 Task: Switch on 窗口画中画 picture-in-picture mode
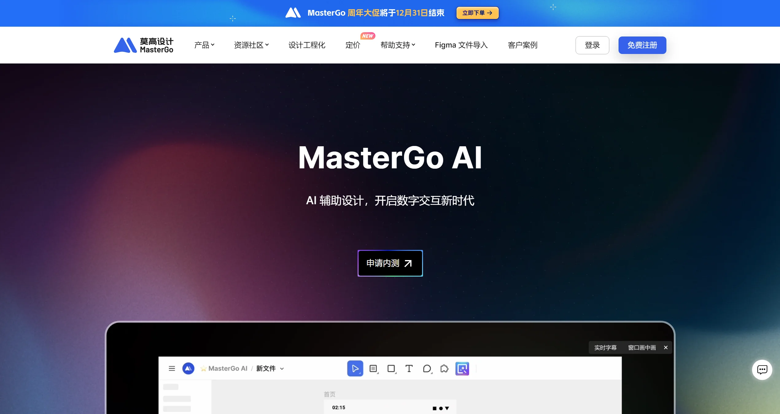coord(641,347)
